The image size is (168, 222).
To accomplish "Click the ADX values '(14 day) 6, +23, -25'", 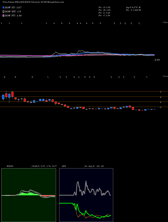I will click(93, 166).
